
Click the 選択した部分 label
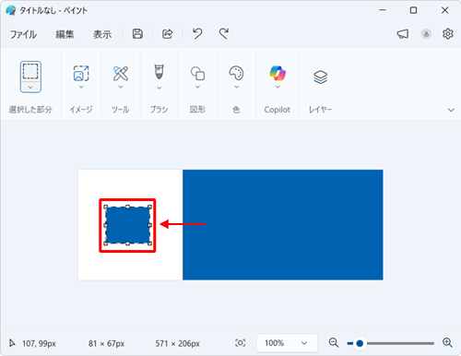tap(30, 110)
